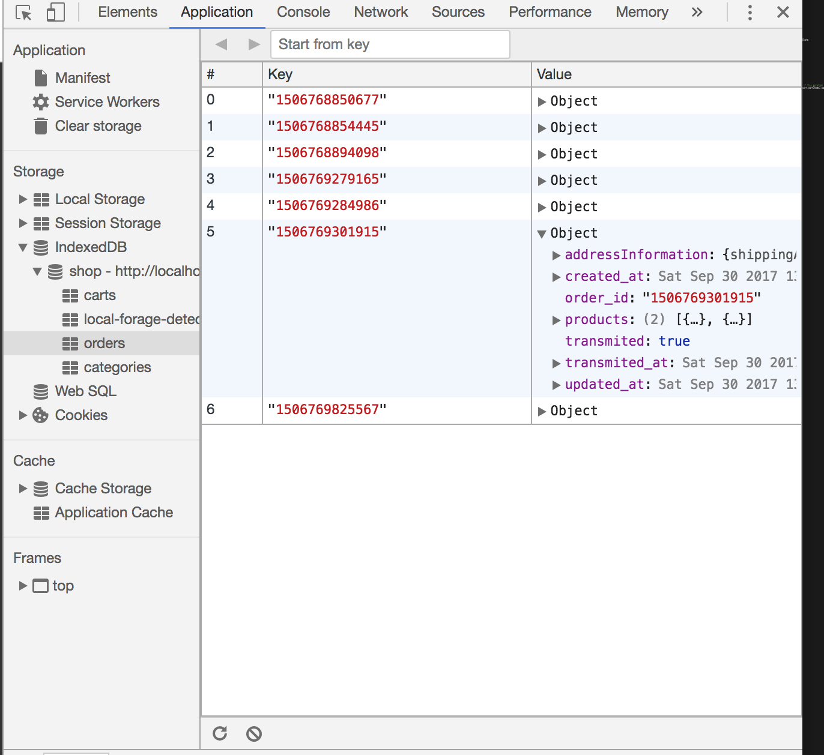Open Service Workers panel
This screenshot has width=824, height=755.
click(x=107, y=102)
